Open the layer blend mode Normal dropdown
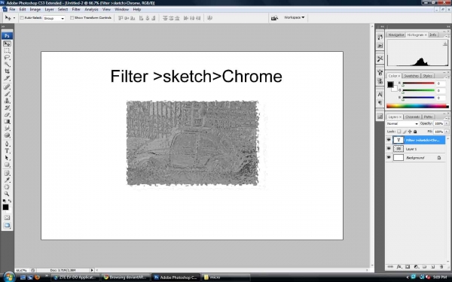This screenshot has width=452, height=282. coord(402,124)
